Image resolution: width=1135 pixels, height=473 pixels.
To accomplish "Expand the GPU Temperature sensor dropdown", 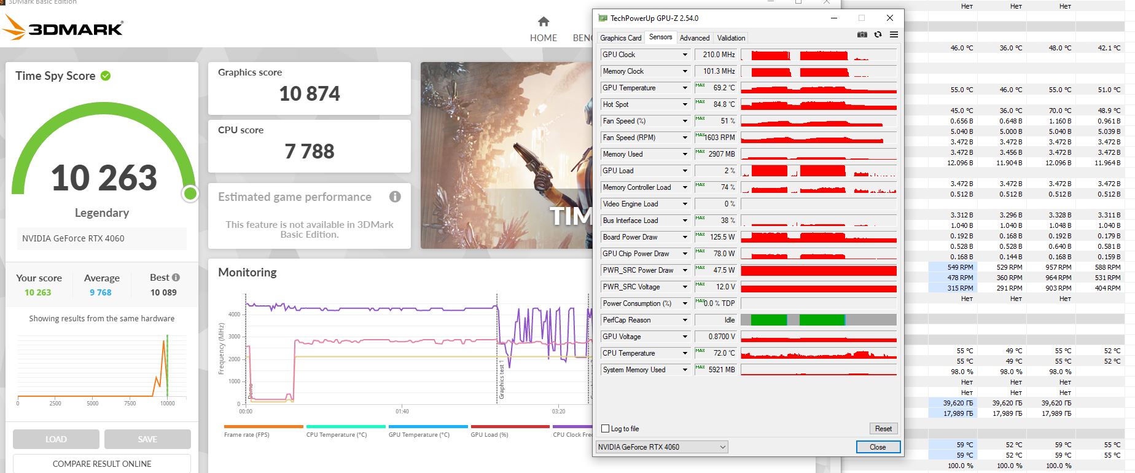I will coord(685,88).
